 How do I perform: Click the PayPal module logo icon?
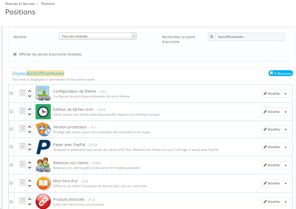coord(43,147)
